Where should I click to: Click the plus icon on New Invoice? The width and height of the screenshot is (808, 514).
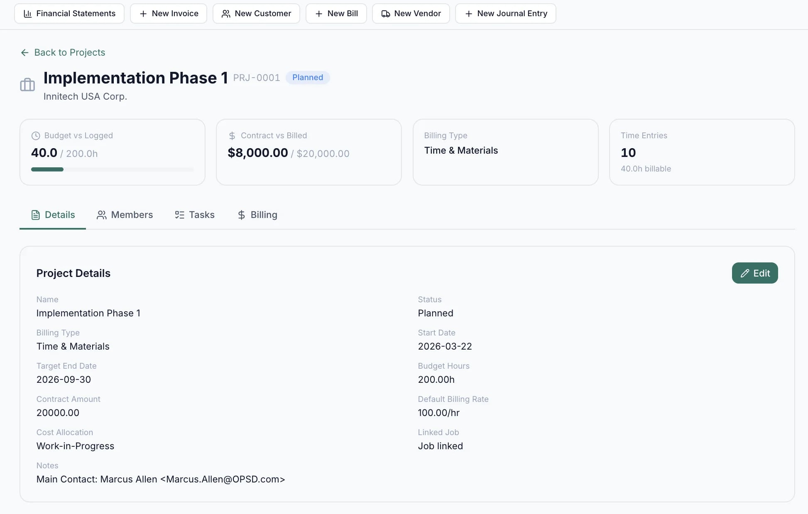[143, 13]
